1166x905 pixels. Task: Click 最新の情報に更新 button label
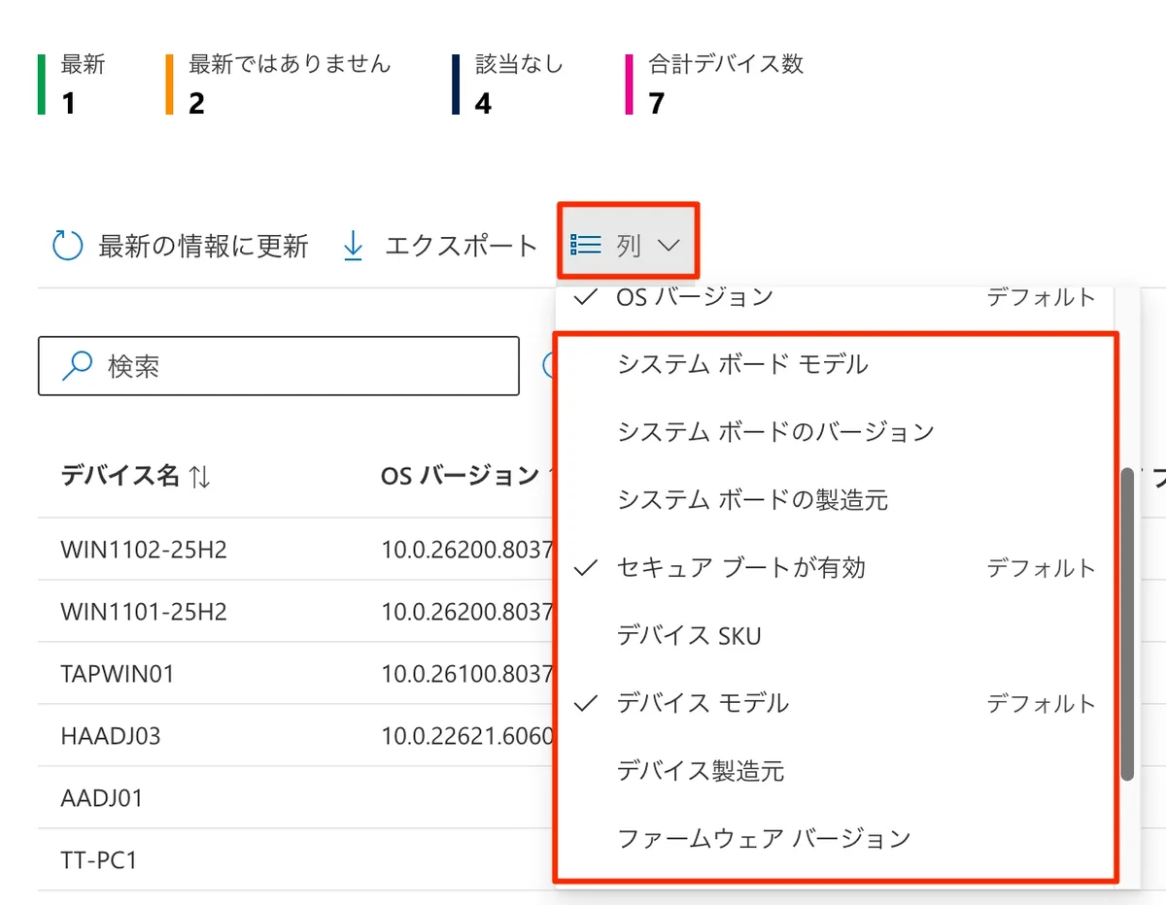(x=203, y=246)
